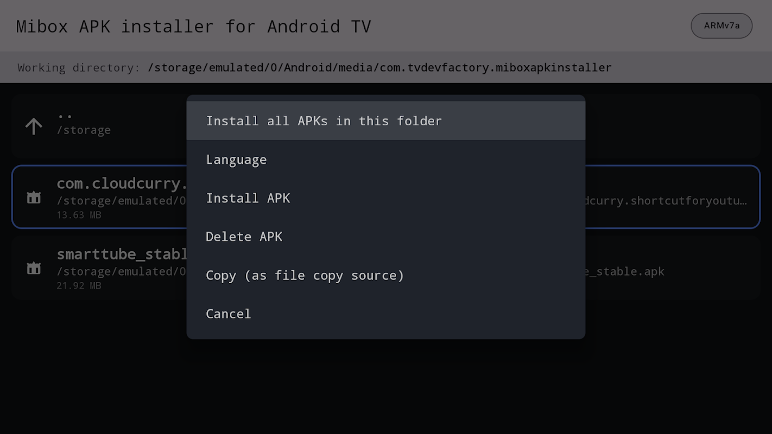The image size is (772, 434).
Task: Open the Language menu option
Action: [x=385, y=159]
